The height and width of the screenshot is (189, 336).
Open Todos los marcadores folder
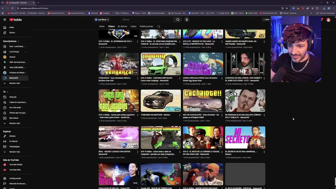(325, 13)
